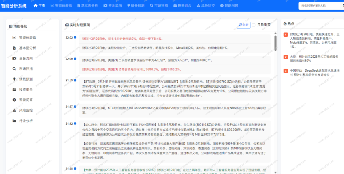Click warning triangle icon beside navbar 风险监控
Viewport: 344px width, 174px height.
tap(198, 6)
